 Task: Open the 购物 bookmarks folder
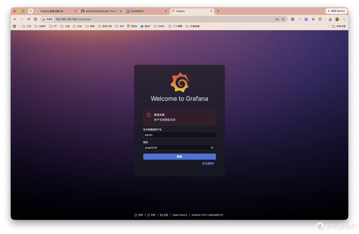90,26
